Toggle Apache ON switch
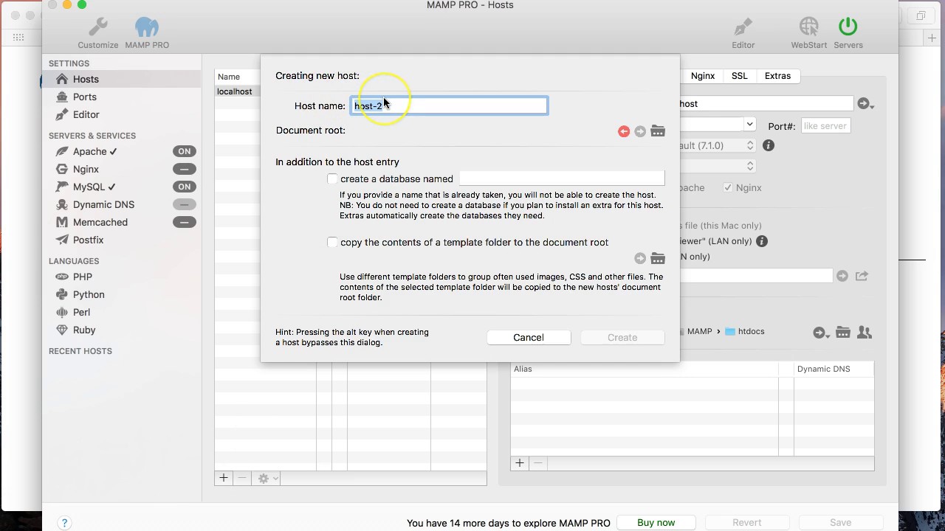The width and height of the screenshot is (945, 531). coord(185,151)
